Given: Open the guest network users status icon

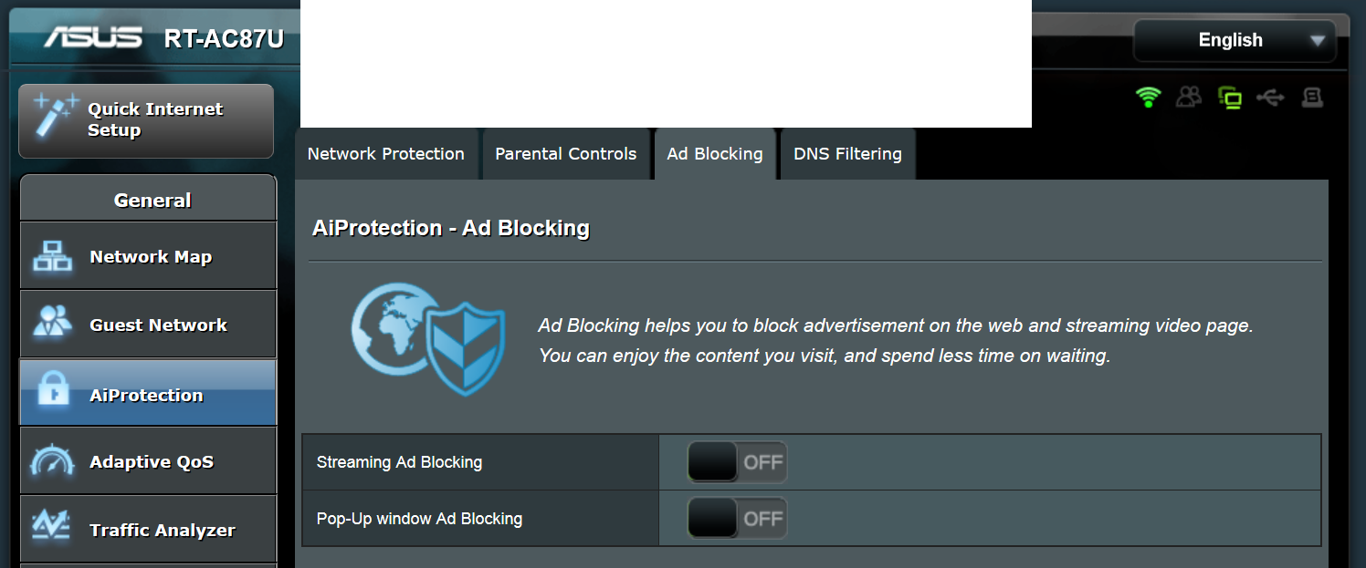Looking at the screenshot, I should point(1189,97).
